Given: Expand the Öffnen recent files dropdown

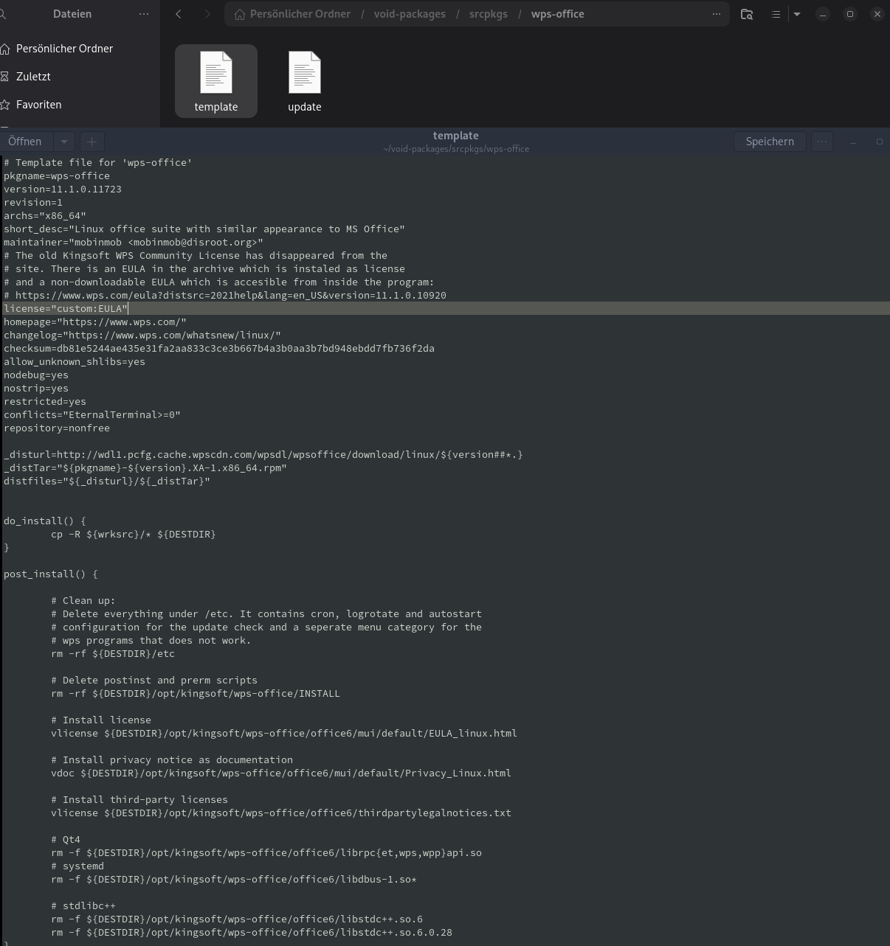Looking at the screenshot, I should click(64, 142).
